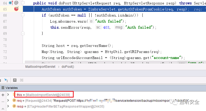Image resolution: width=206 pixels, height=111 pixels.
Task: Click line number 71 in the gutter
Action: tap(5, 46)
